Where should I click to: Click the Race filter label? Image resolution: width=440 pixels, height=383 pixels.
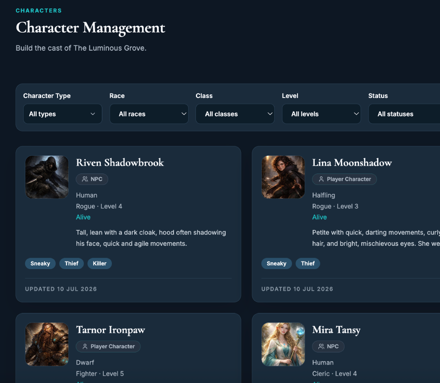117,96
